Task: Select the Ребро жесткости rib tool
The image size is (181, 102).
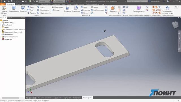Action: click(44, 13)
